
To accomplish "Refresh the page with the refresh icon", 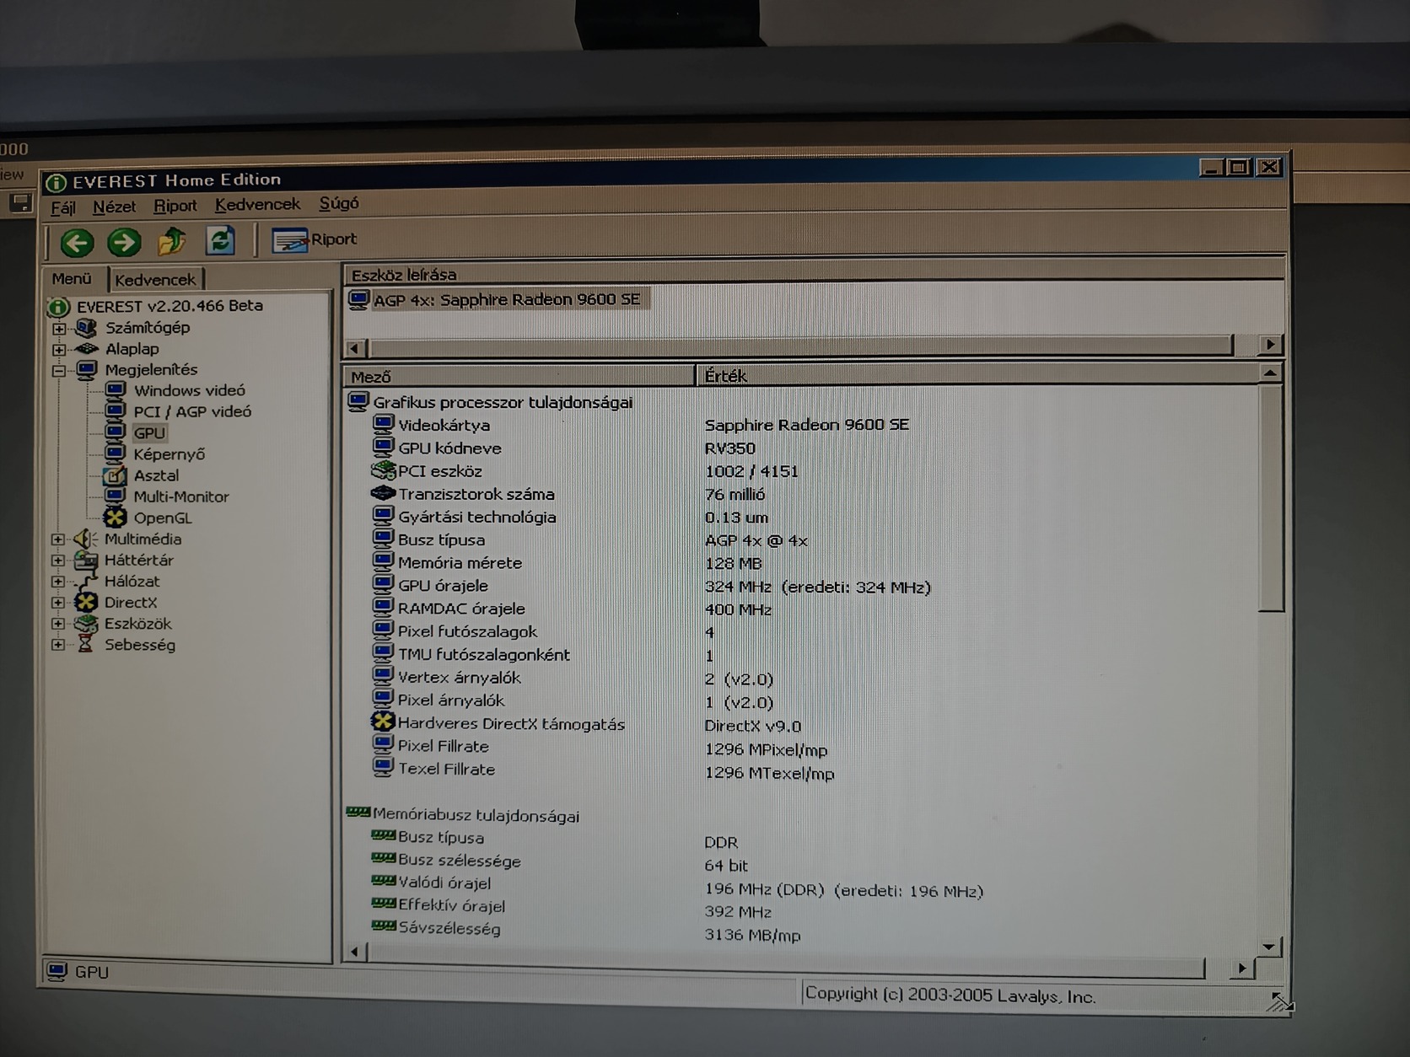I will pos(220,241).
